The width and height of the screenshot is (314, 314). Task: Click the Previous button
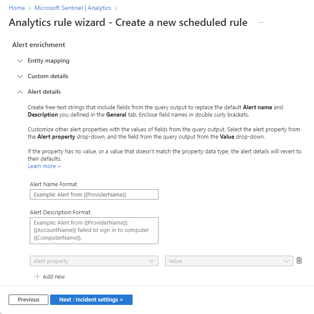(x=29, y=300)
